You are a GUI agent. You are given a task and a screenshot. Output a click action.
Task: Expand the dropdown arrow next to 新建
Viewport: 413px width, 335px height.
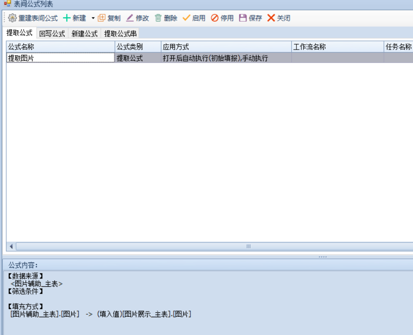pos(93,18)
